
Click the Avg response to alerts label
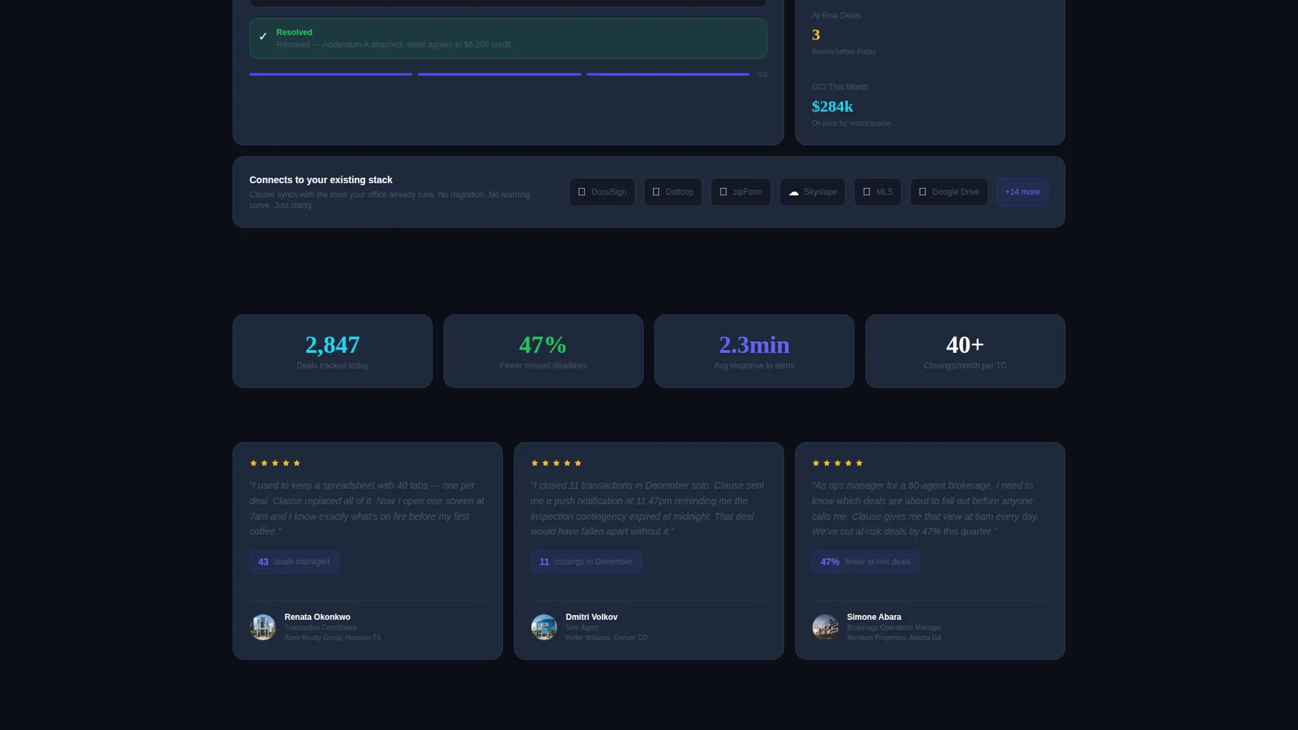[754, 366]
